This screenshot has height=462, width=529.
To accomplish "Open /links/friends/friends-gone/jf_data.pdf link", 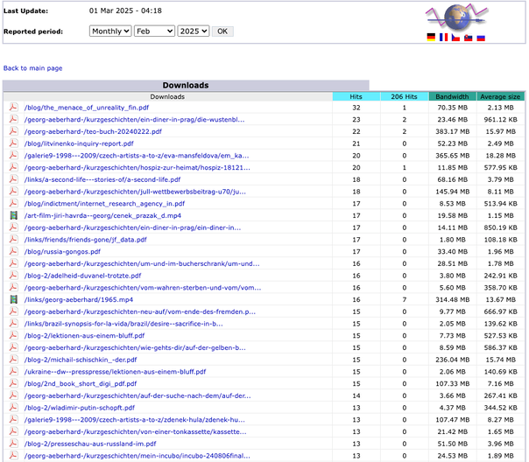I will coord(85,240).
